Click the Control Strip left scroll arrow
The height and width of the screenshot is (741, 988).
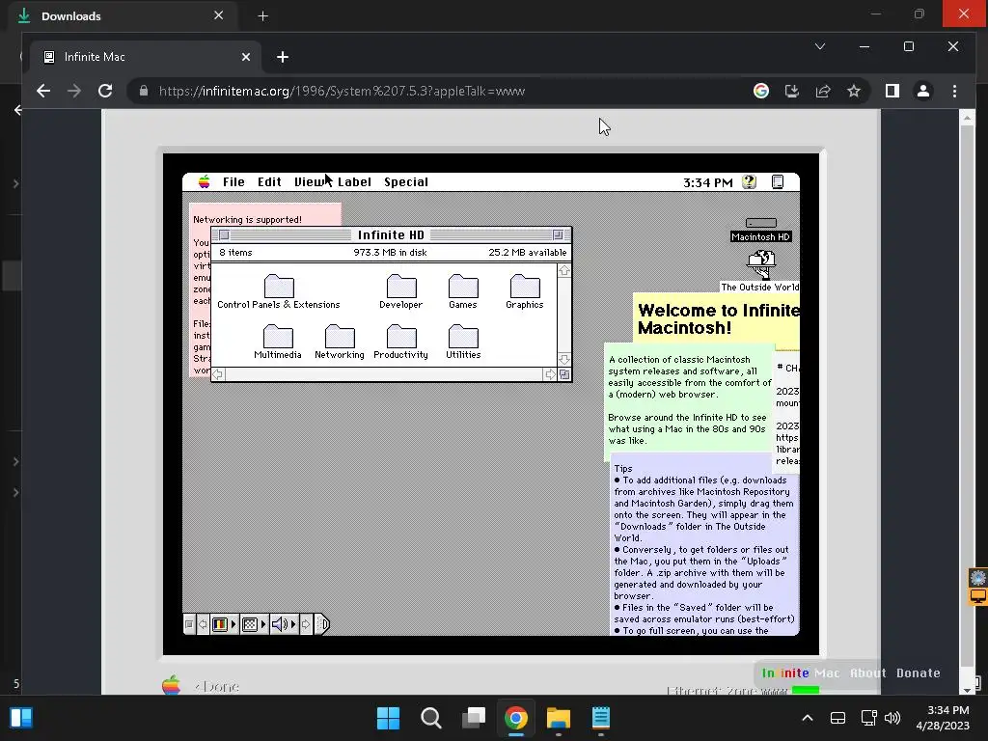(203, 624)
